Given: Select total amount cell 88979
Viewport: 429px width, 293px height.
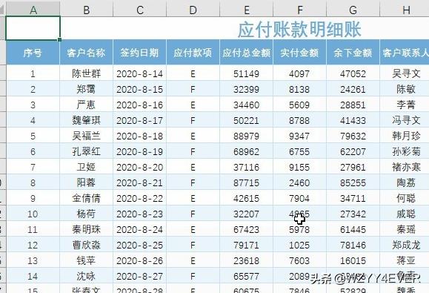Looking at the screenshot, I should coord(246,136).
